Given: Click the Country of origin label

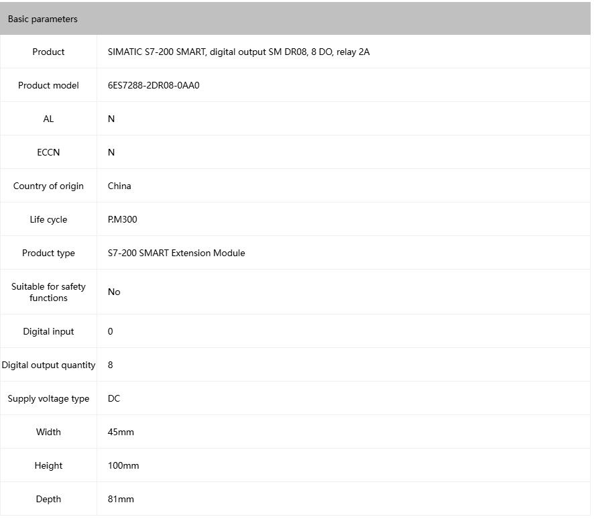Looking at the screenshot, I should tap(48, 186).
